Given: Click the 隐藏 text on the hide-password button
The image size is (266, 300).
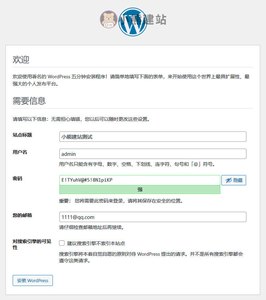Looking at the screenshot, I should (238, 180).
